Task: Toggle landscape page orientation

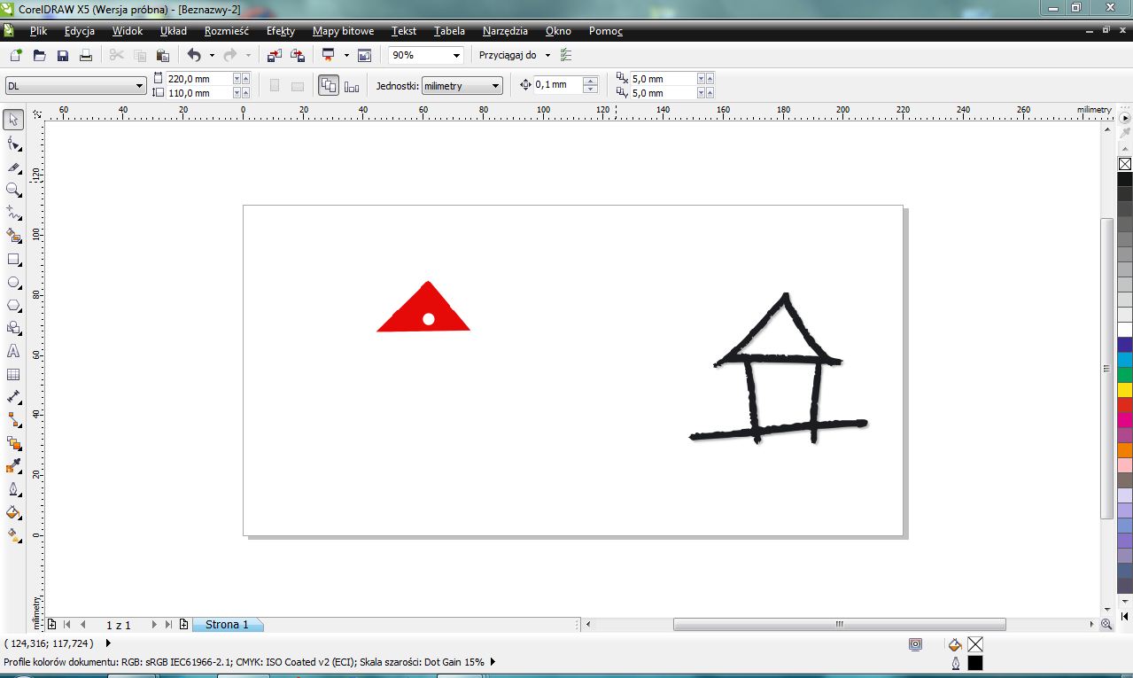Action: tap(298, 86)
